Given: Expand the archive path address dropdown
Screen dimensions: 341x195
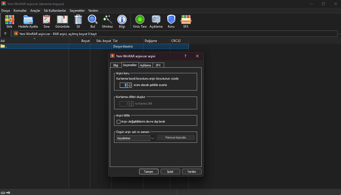Looking at the screenshot, I should [339, 34].
